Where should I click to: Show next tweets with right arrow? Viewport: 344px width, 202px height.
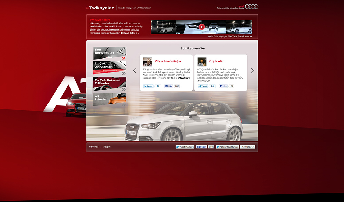click(x=252, y=71)
